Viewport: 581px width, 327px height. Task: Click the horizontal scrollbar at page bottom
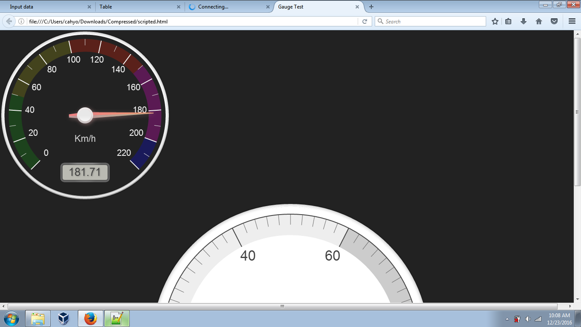(x=282, y=306)
